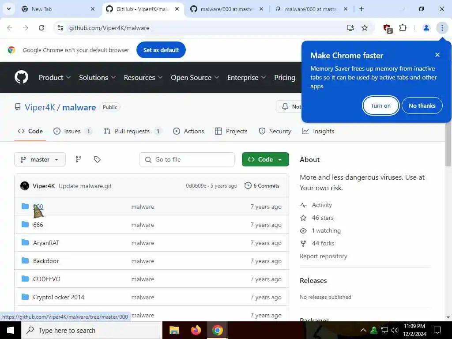This screenshot has height=339, width=452.
Task: Turn on Memory Saver
Action: (380, 105)
